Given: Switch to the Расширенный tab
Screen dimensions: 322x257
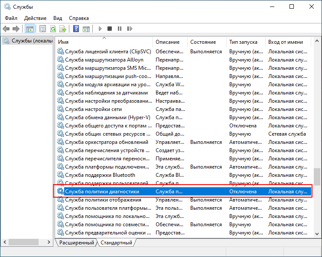Looking at the screenshot, I should 76,243.
